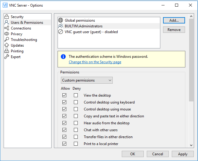Click the BUILTIN\Administrators group icon

61,26
